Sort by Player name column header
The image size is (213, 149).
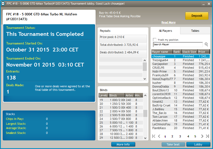pyautogui.click(x=162, y=52)
